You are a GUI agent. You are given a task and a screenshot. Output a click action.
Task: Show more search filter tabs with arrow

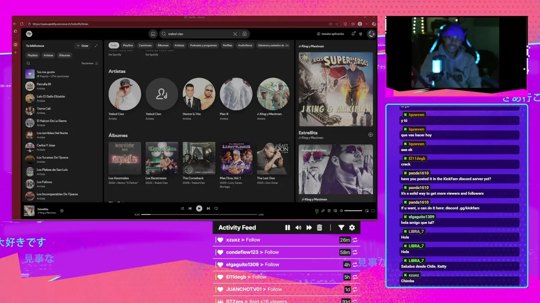(288, 45)
